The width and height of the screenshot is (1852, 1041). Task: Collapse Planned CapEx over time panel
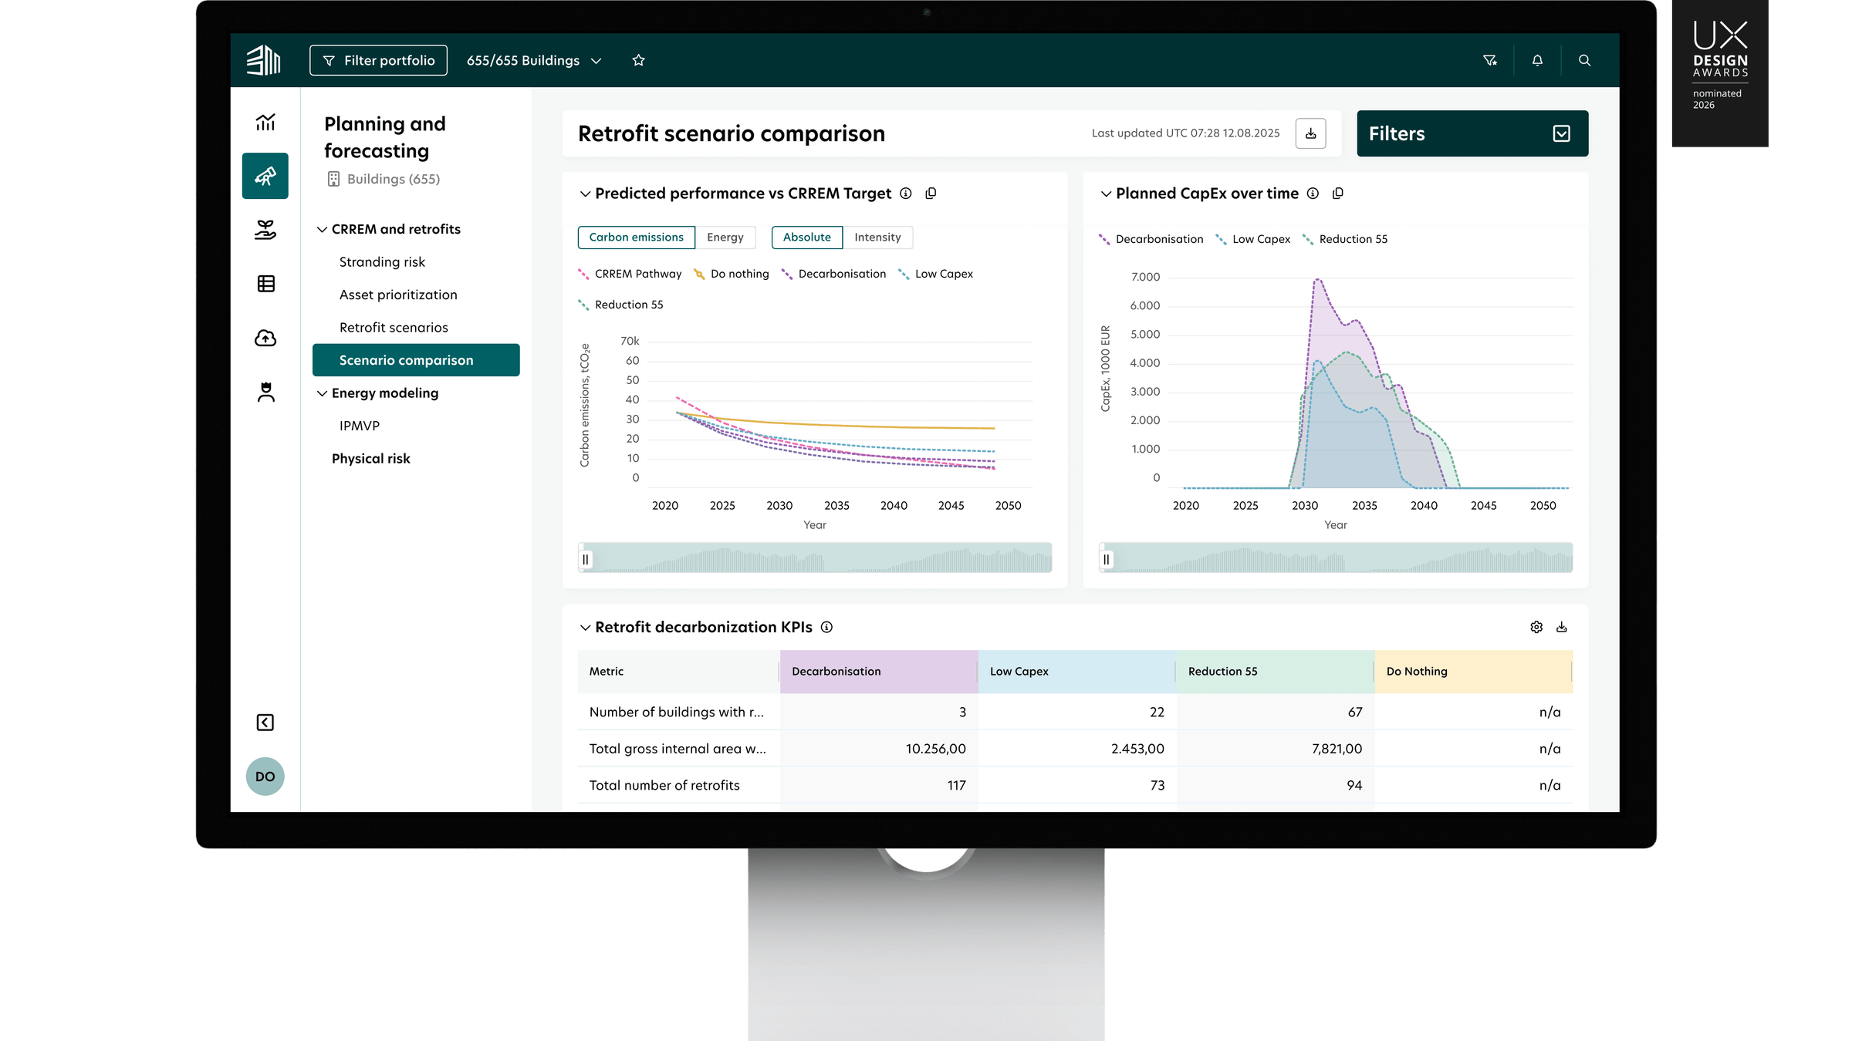point(1106,194)
